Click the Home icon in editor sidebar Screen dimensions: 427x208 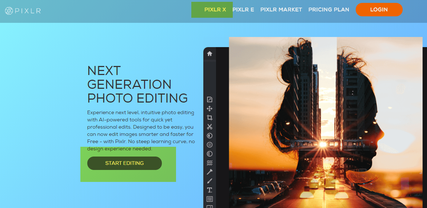coord(209,54)
